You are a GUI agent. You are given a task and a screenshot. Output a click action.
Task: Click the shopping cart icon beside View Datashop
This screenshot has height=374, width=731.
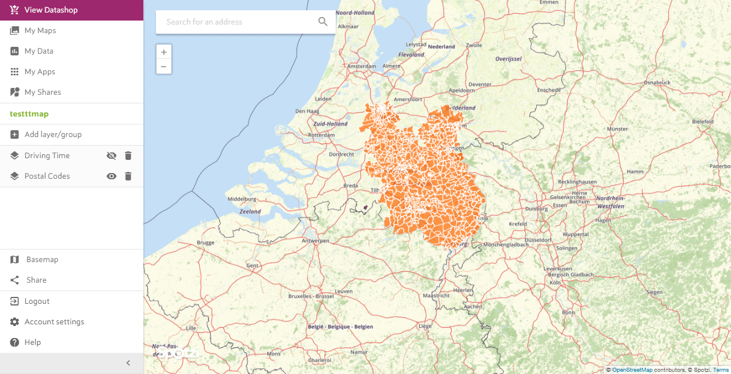coord(14,10)
